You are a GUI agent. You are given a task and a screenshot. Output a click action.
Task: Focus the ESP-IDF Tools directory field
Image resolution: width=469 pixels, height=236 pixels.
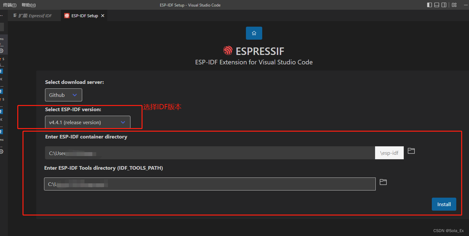[210, 184]
